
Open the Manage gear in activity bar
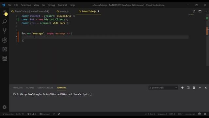[x=5, y=107]
